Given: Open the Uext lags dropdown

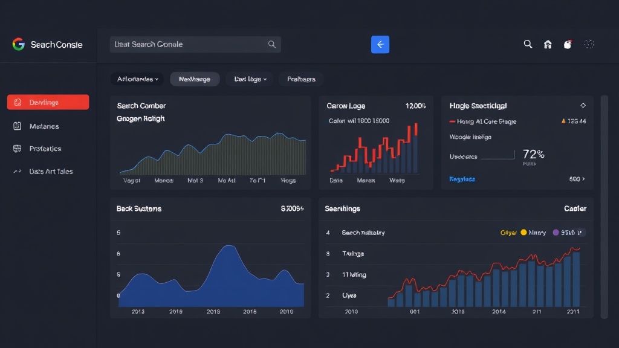Looking at the screenshot, I should point(249,79).
